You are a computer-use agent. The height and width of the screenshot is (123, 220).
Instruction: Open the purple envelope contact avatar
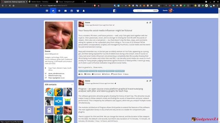(49, 110)
